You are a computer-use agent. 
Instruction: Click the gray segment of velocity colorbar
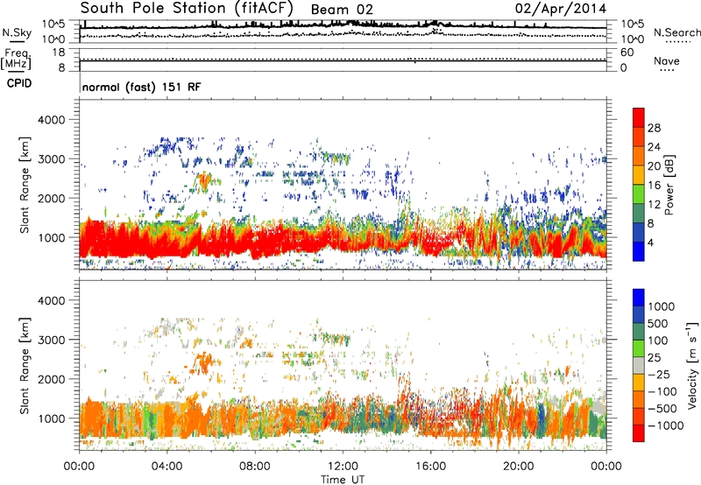(639, 366)
